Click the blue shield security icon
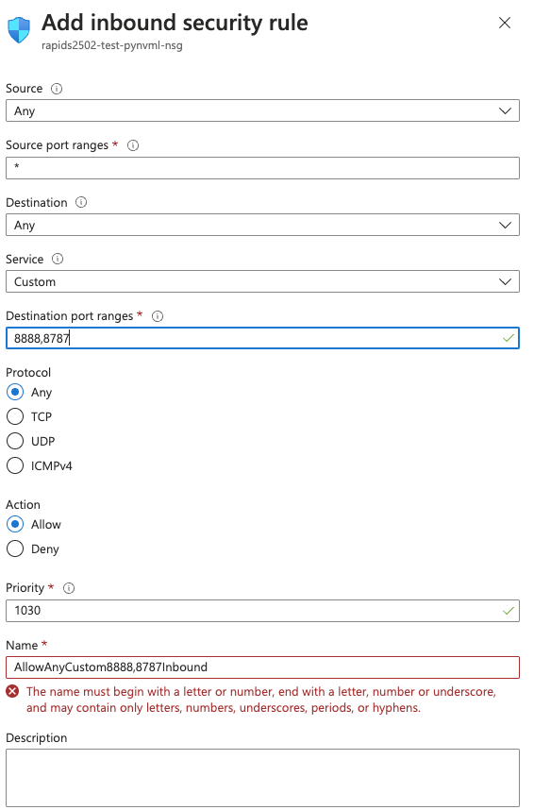Screen dimensions: 534x810 (x=19, y=30)
